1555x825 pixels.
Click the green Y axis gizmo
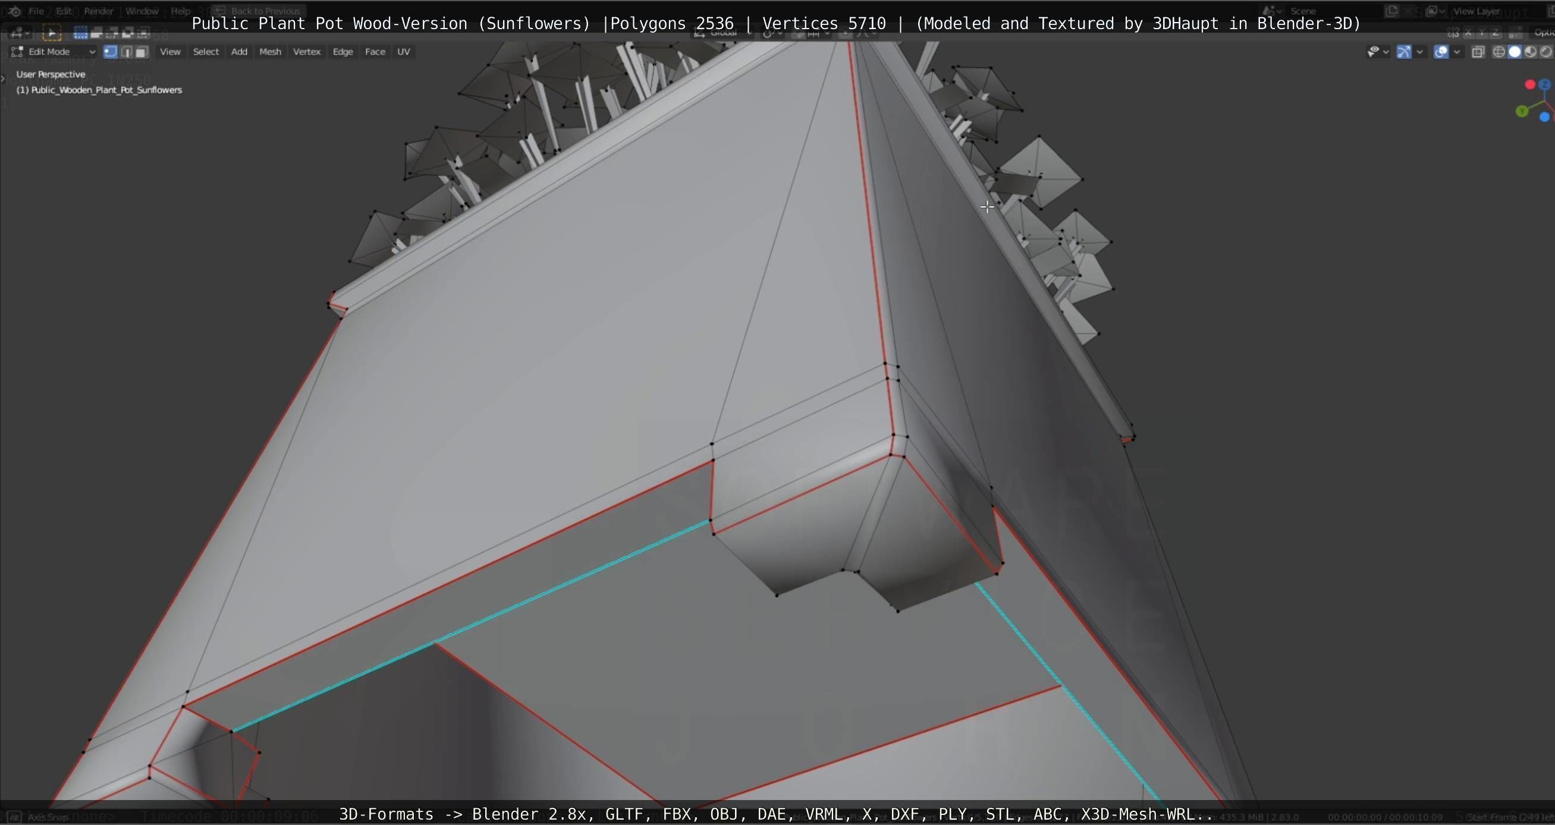click(1522, 111)
